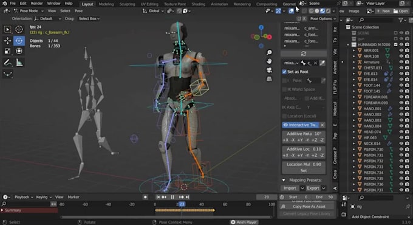Switch to the Animation workspace tab
The height and width of the screenshot is (225, 413).
[x=219, y=4]
